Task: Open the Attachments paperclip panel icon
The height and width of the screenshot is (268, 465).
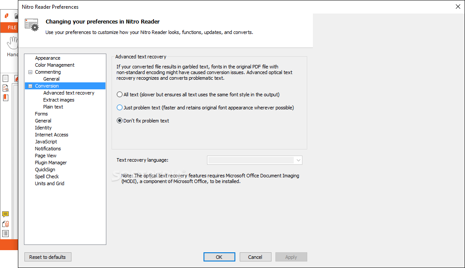Action: point(5,224)
